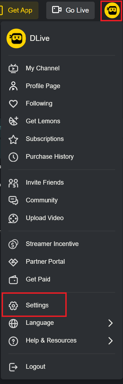
Task: Open Profile Page person icon
Action: pos(13,86)
